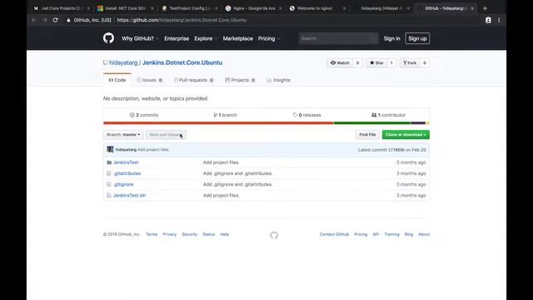The width and height of the screenshot is (533, 300).
Task: Go back using the browser back arrow
Action: 33,20
